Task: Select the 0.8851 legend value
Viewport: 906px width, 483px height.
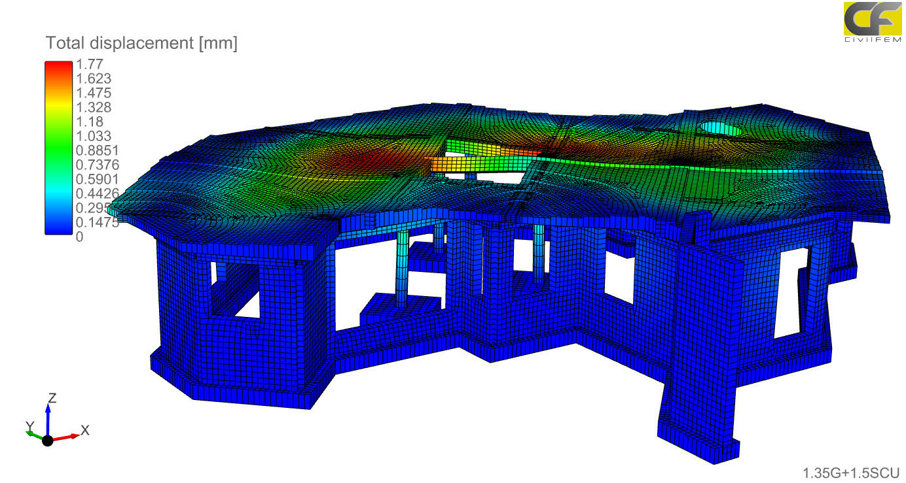Action: tap(94, 150)
